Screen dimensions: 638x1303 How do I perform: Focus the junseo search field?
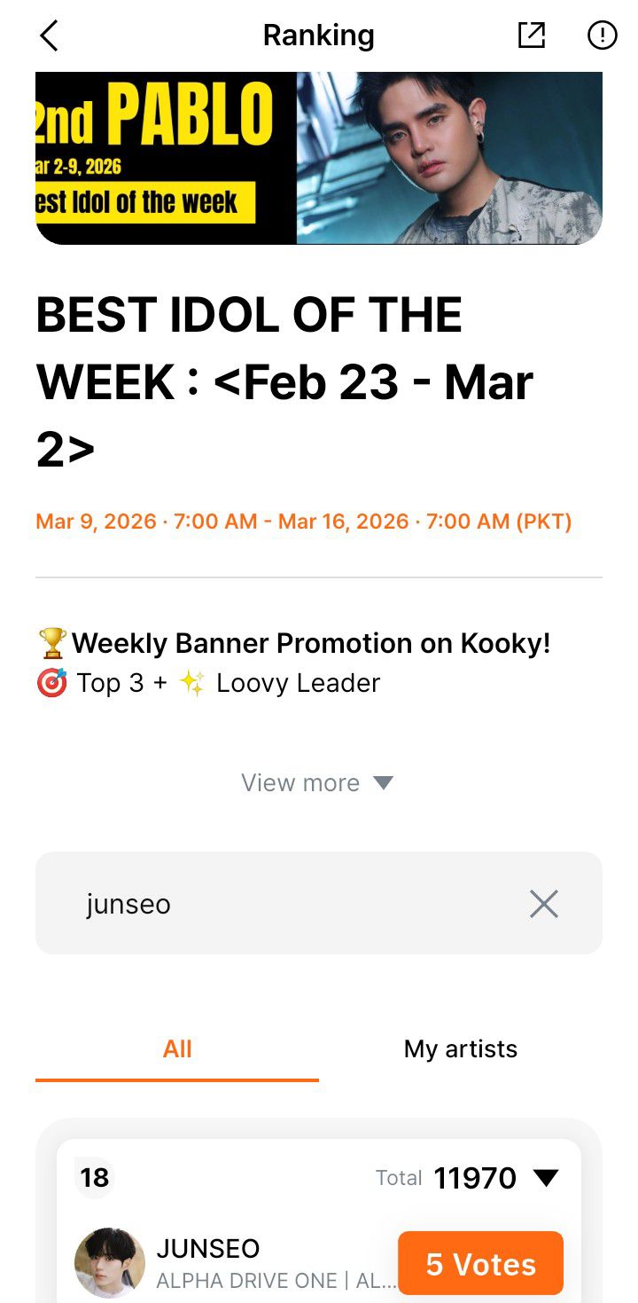pyautogui.click(x=292, y=904)
